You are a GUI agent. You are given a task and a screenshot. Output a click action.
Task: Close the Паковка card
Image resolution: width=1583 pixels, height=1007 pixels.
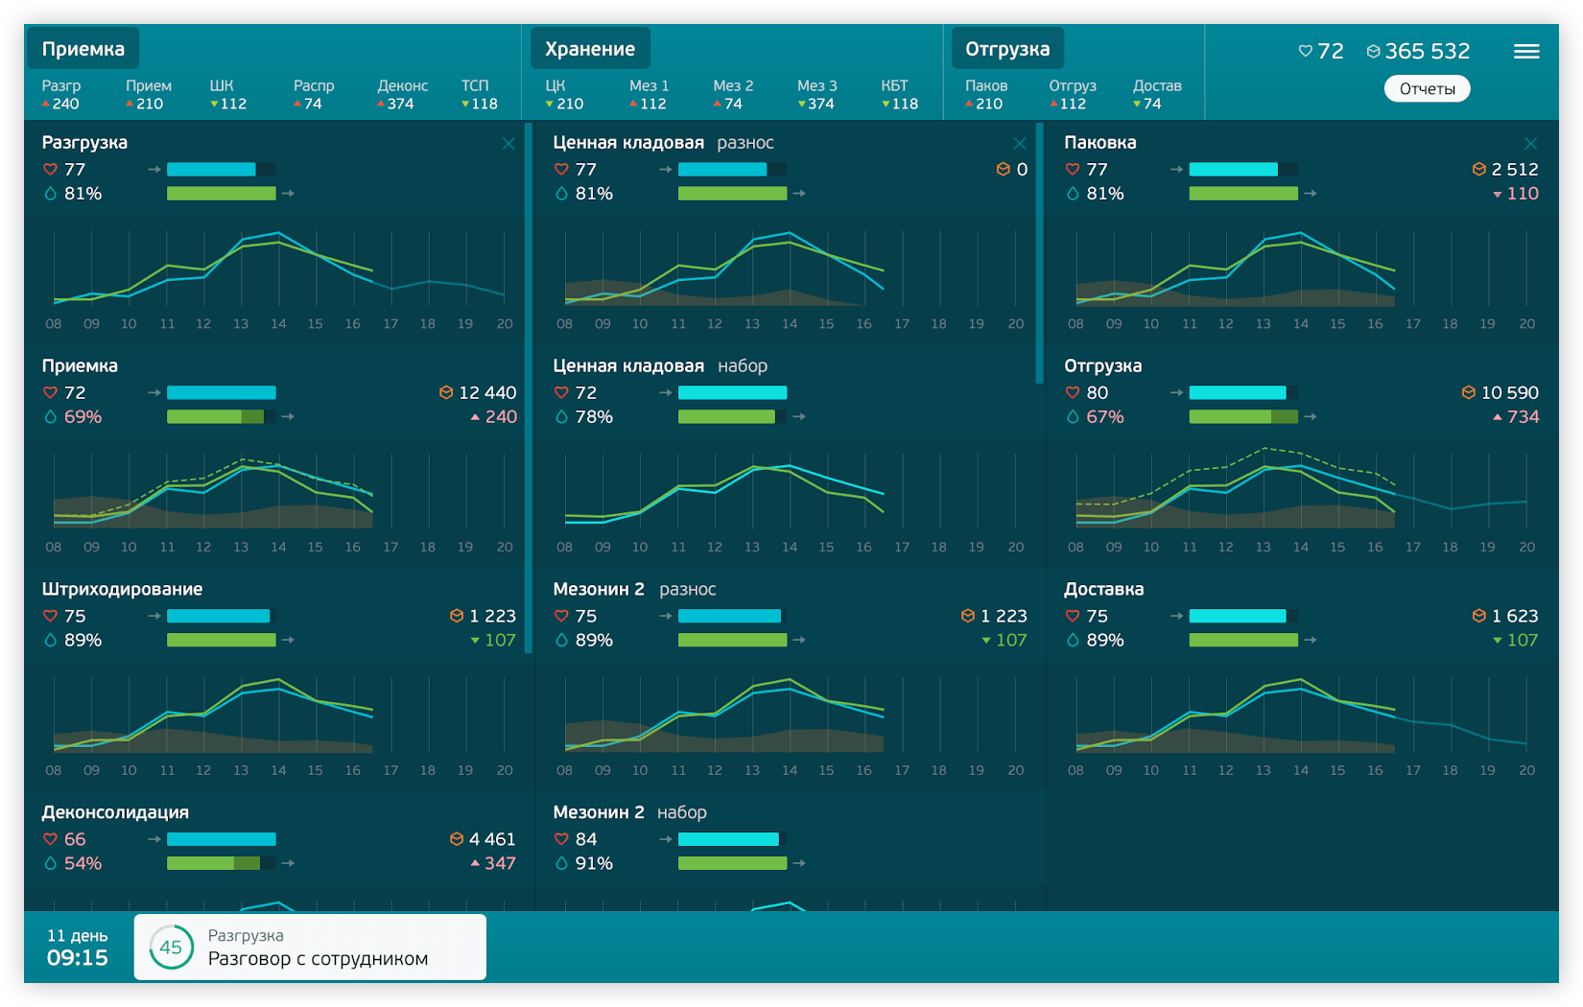click(1531, 143)
